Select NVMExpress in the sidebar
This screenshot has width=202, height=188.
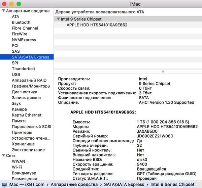(24, 40)
